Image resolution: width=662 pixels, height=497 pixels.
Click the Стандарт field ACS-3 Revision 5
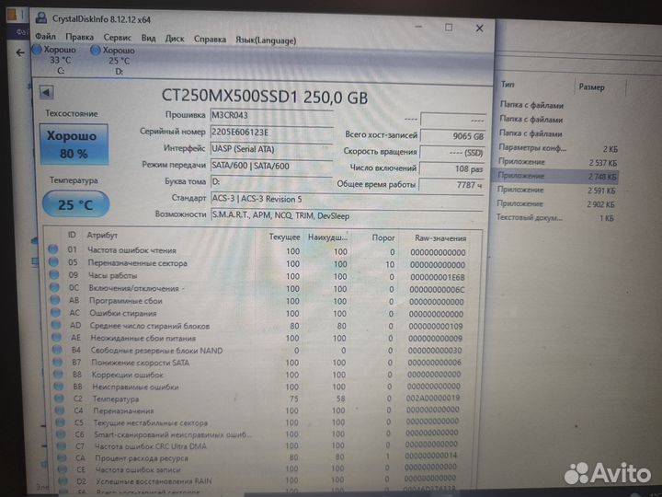[347, 199]
